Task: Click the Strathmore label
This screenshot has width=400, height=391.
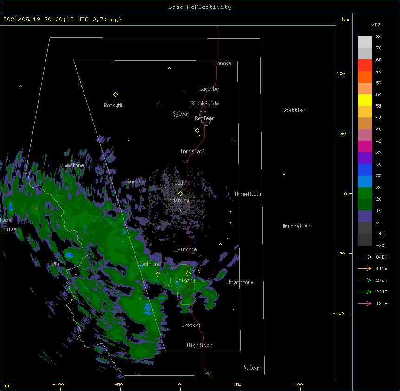Action: point(239,282)
